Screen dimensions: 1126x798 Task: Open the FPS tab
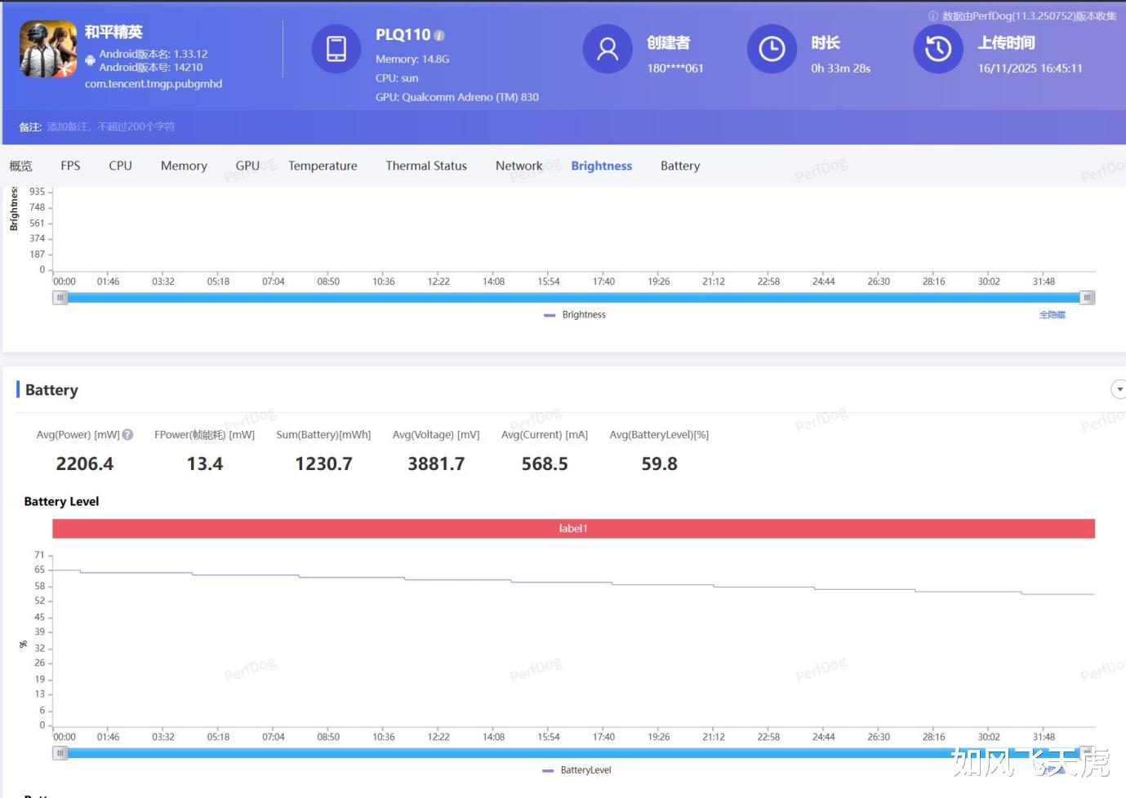pos(70,166)
